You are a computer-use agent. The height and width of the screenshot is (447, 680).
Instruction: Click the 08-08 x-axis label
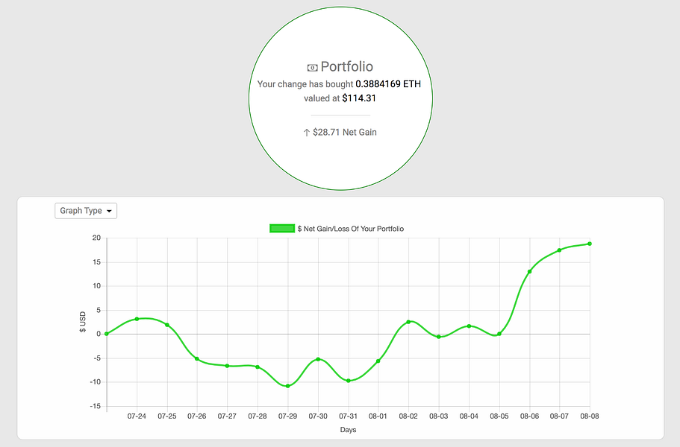click(590, 416)
